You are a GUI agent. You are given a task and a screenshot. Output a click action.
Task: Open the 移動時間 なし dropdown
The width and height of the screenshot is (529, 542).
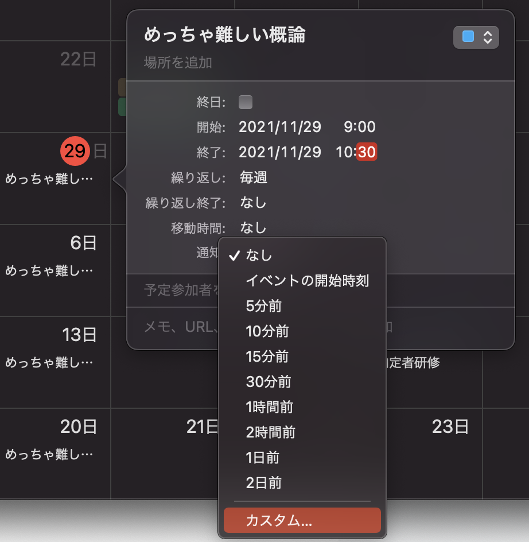253,228
